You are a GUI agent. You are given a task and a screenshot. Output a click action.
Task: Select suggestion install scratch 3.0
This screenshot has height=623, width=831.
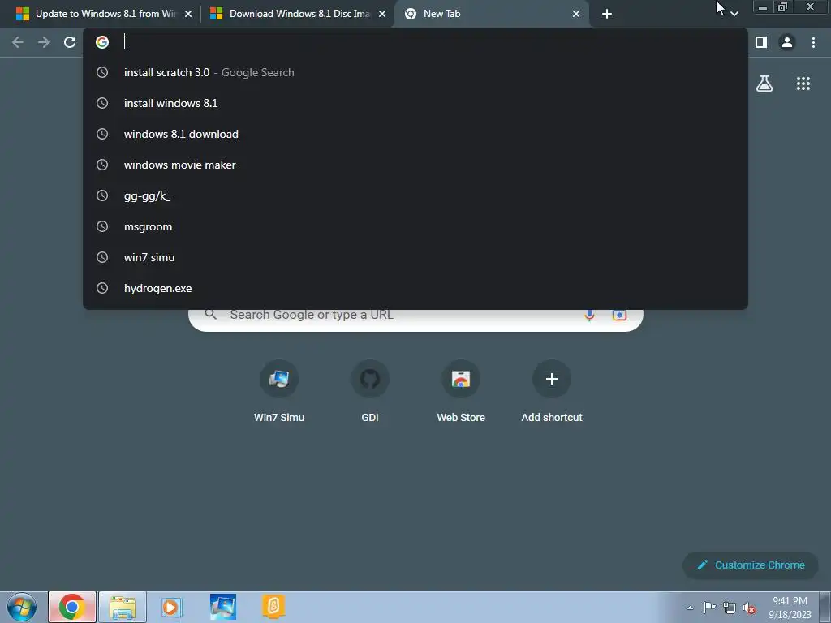pyautogui.click(x=415, y=72)
